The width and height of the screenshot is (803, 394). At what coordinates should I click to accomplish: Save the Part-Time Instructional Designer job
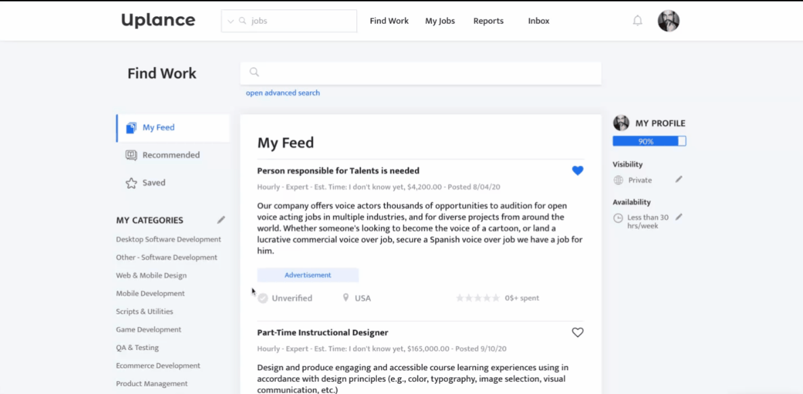577,332
